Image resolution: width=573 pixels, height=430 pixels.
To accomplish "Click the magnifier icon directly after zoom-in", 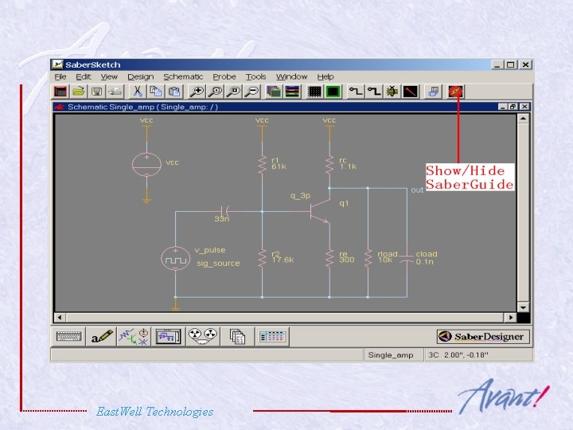I will click(215, 92).
